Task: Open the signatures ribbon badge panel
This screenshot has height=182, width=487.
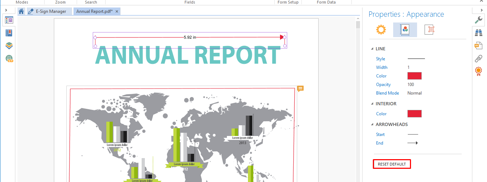Action: 478,71
